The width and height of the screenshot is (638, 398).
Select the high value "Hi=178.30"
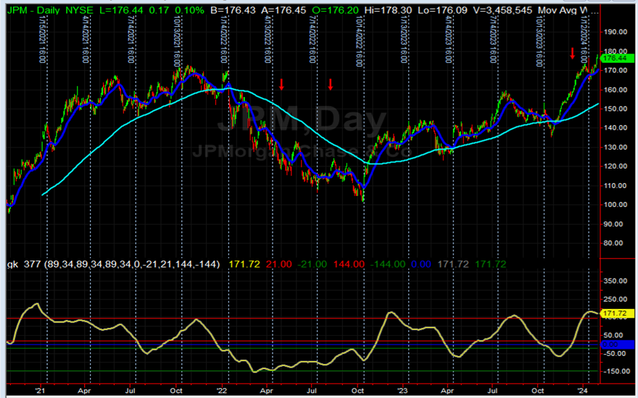[x=389, y=11]
